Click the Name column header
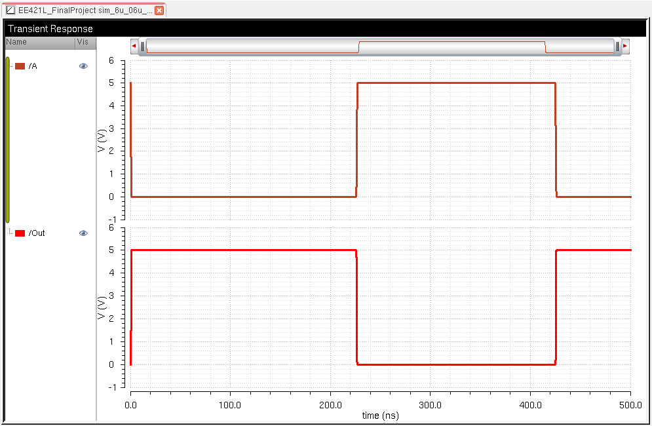This screenshot has width=652, height=426. 39,43
